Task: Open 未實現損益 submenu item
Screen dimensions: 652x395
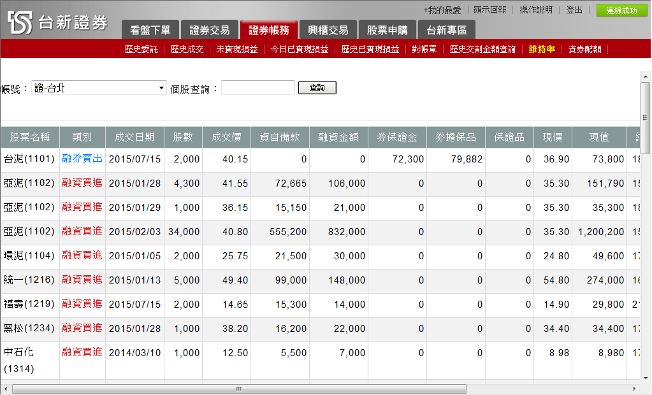Action: point(236,49)
